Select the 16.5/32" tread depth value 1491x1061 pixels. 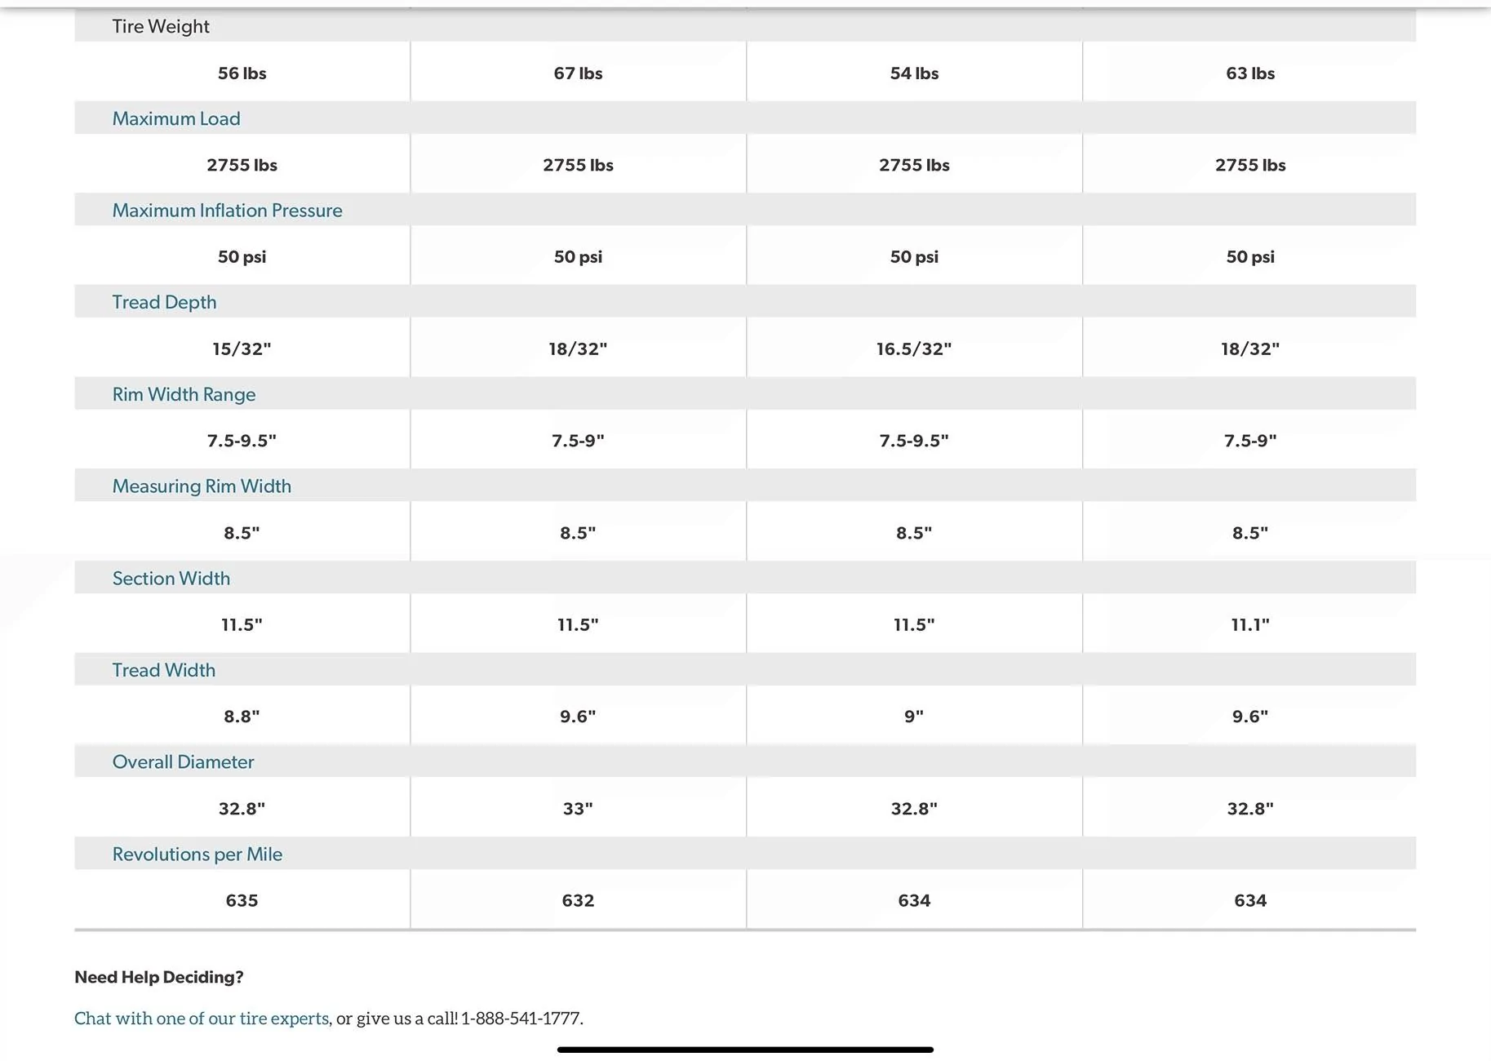(x=914, y=349)
